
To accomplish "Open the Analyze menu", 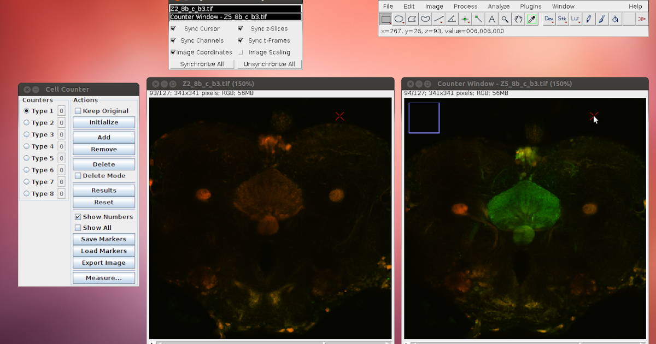I will pos(499,6).
